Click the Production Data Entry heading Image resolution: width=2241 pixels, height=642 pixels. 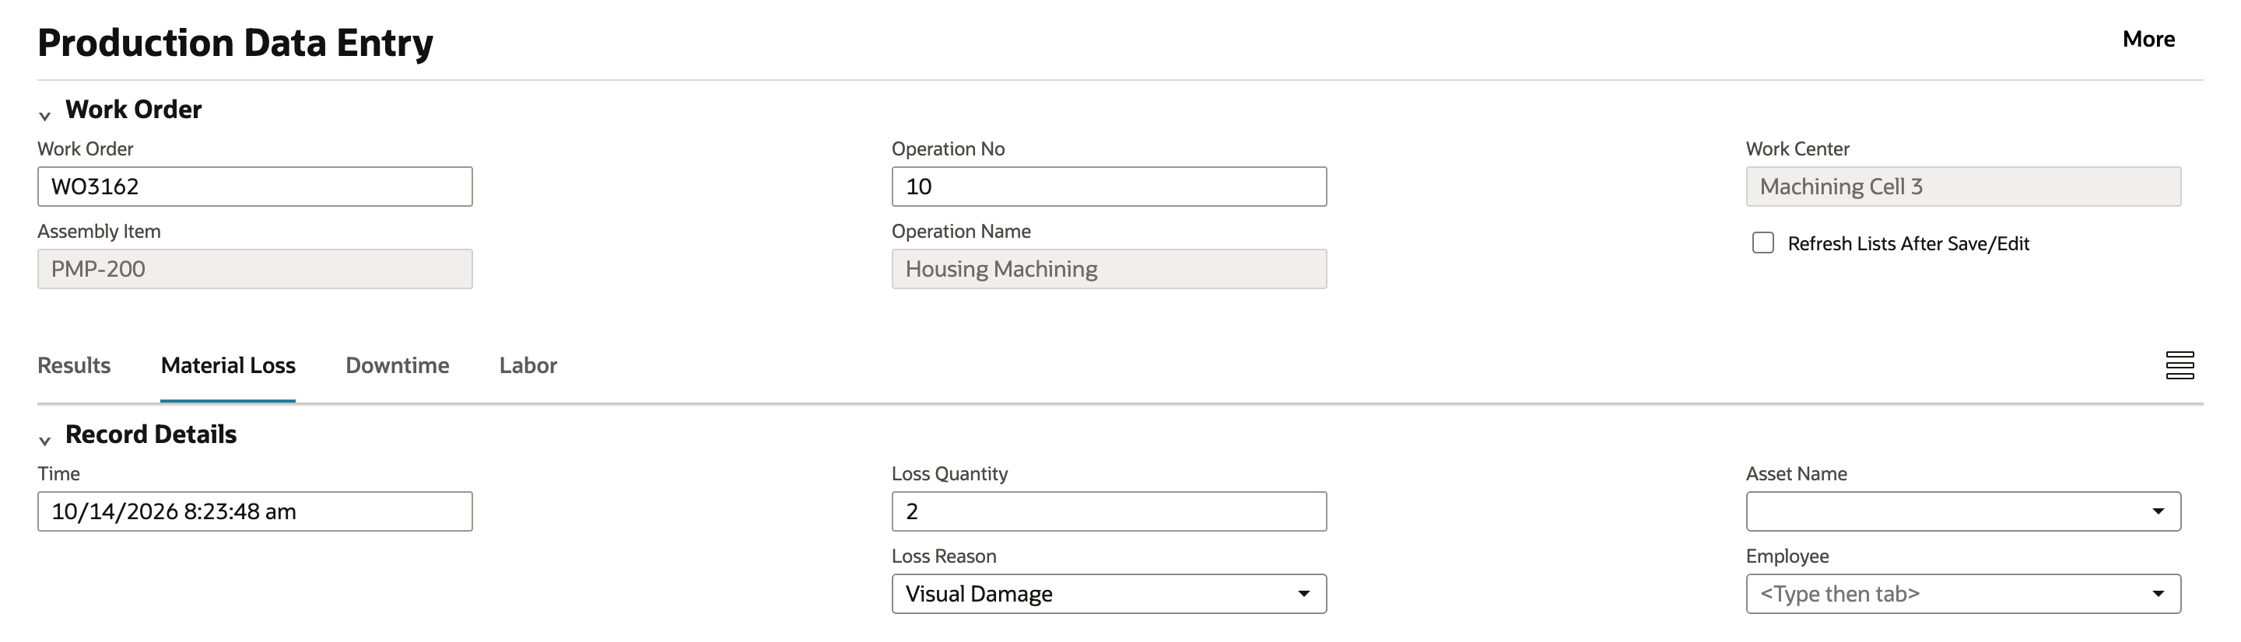coord(235,43)
